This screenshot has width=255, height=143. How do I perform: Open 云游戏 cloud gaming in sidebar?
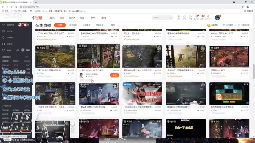pyautogui.click(x=8, y=44)
